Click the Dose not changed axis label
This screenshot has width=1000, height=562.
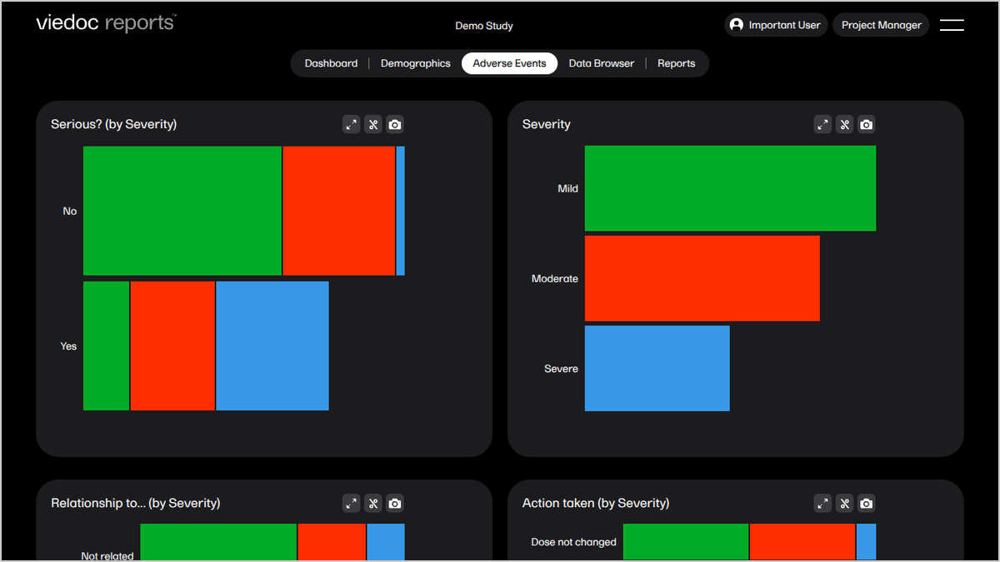point(574,542)
